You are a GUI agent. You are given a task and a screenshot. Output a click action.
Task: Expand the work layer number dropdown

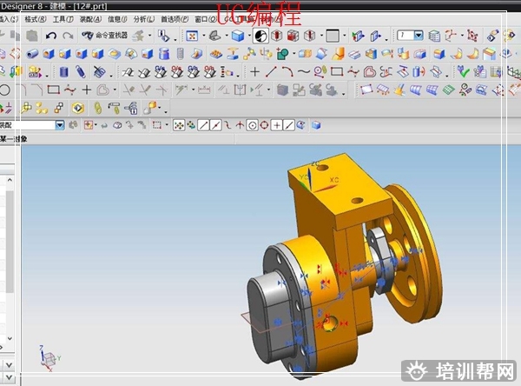pyautogui.click(x=418, y=36)
